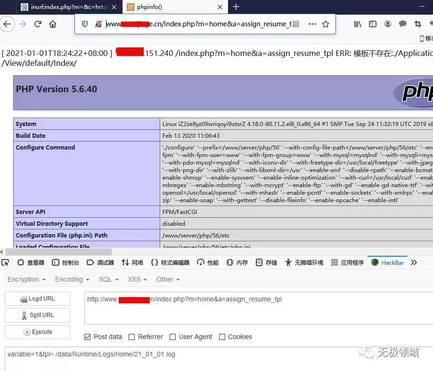Expand the SQL dropdown in HackBar

(x=109, y=279)
